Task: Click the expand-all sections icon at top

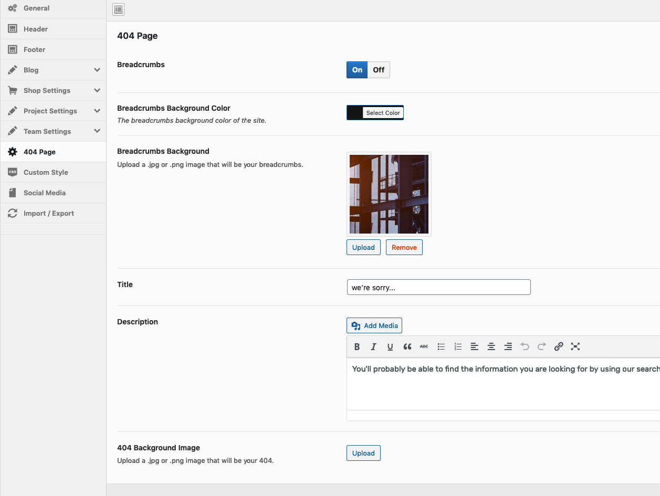Action: coord(119,9)
